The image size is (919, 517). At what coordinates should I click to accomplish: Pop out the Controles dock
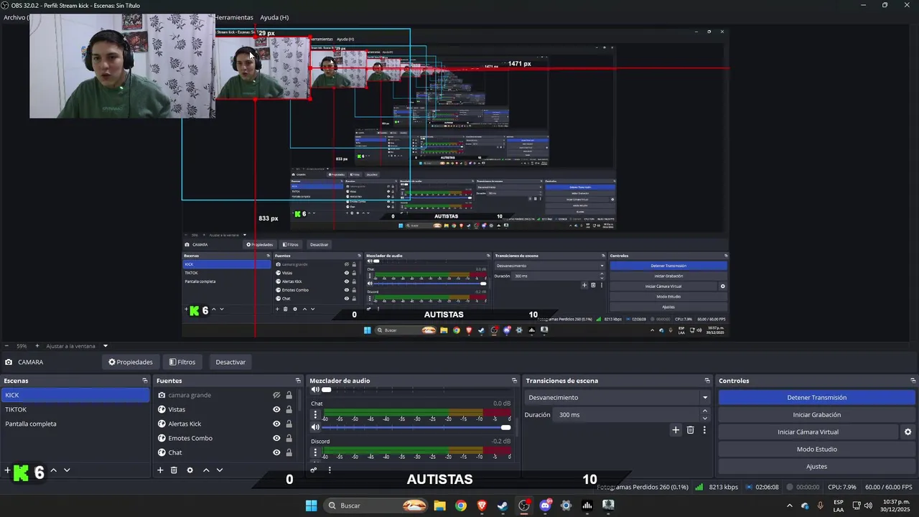tap(913, 381)
